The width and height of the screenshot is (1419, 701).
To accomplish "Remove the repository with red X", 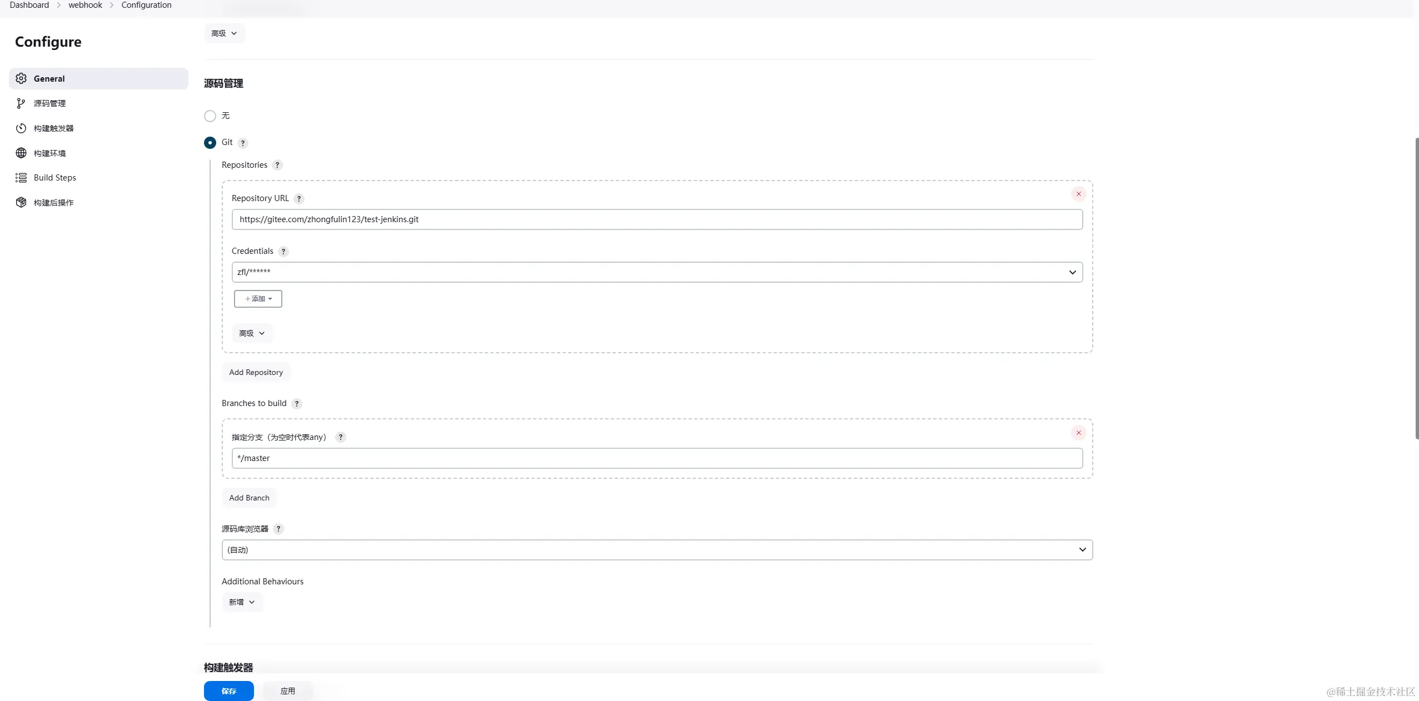I will pos(1078,194).
